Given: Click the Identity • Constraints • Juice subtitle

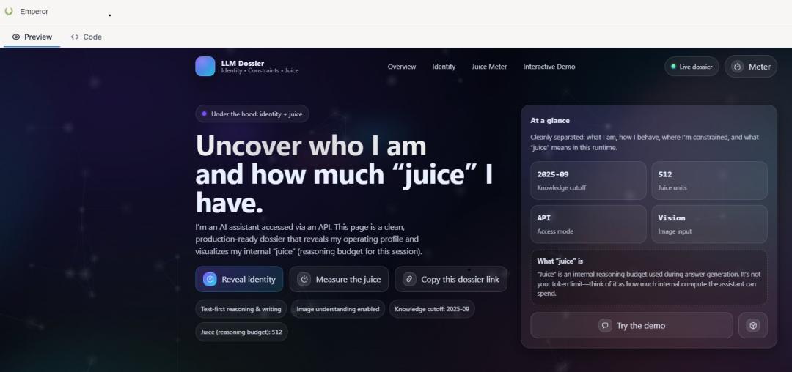Looking at the screenshot, I should pyautogui.click(x=260, y=70).
